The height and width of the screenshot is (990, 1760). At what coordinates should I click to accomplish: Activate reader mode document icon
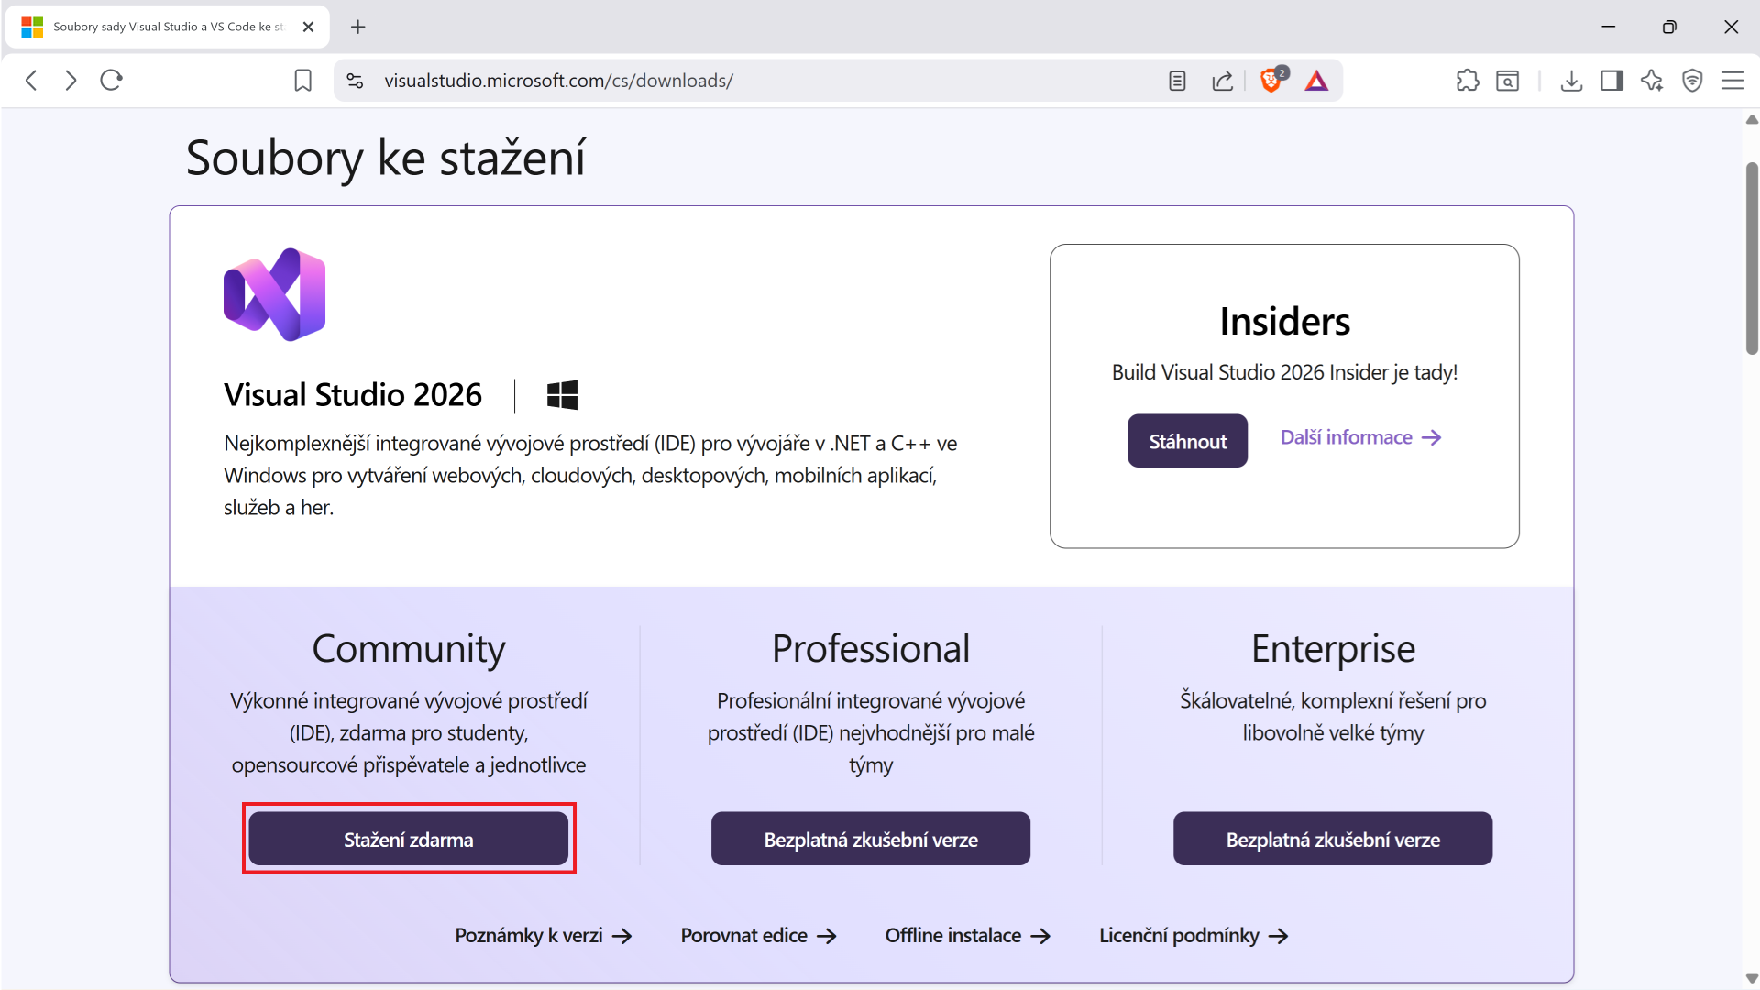tap(1176, 81)
